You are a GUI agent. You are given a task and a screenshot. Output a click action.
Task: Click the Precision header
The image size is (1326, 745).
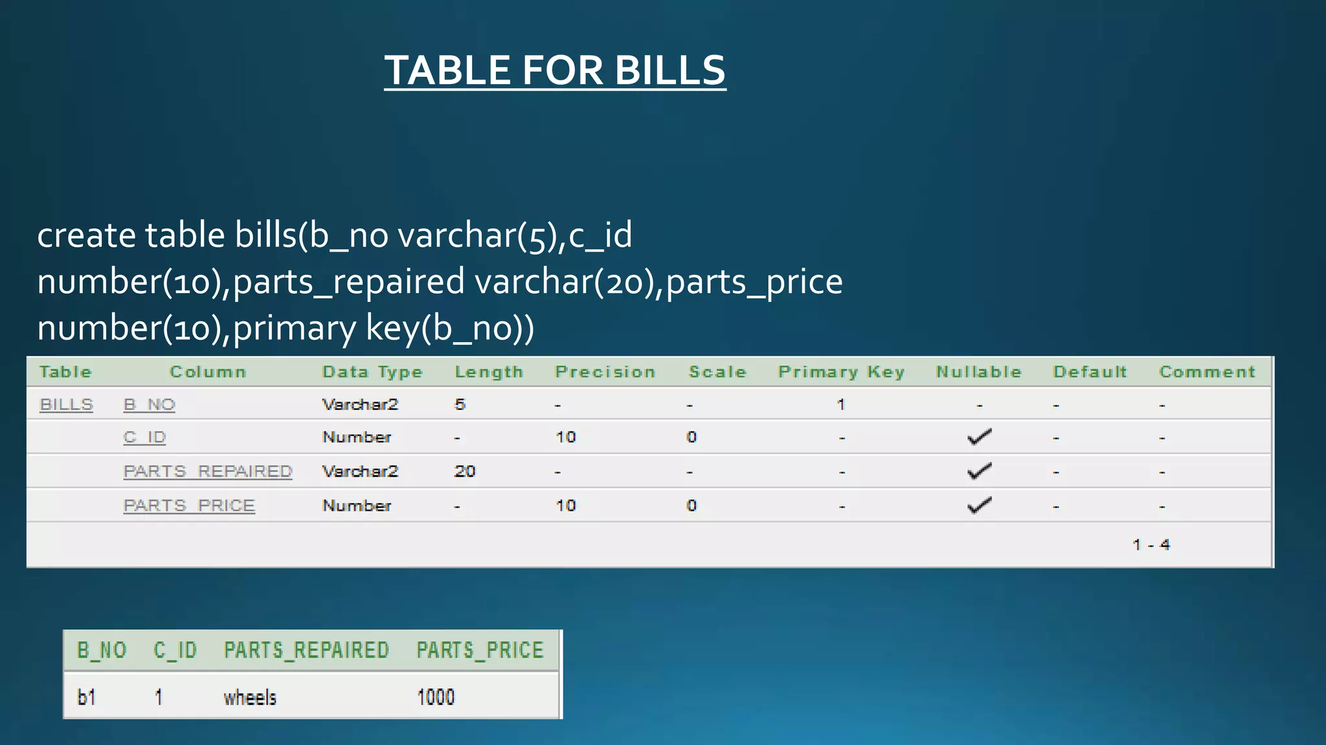605,372
